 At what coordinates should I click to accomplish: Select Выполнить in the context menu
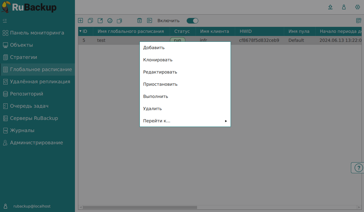point(156,97)
